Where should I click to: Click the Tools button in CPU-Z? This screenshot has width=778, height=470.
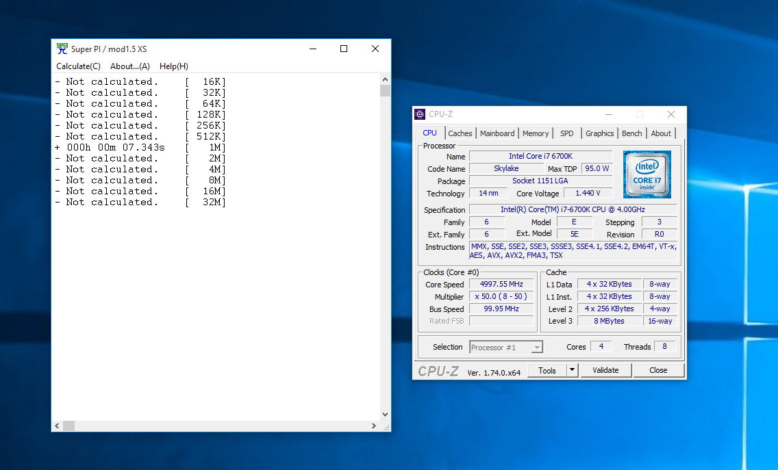pyautogui.click(x=547, y=370)
